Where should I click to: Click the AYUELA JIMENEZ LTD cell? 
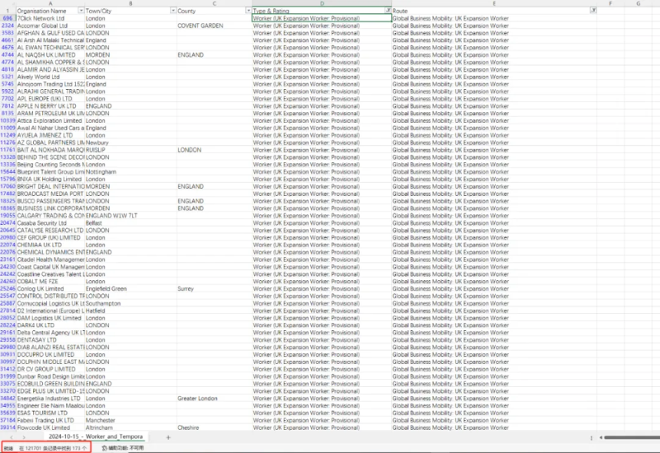(x=50, y=135)
